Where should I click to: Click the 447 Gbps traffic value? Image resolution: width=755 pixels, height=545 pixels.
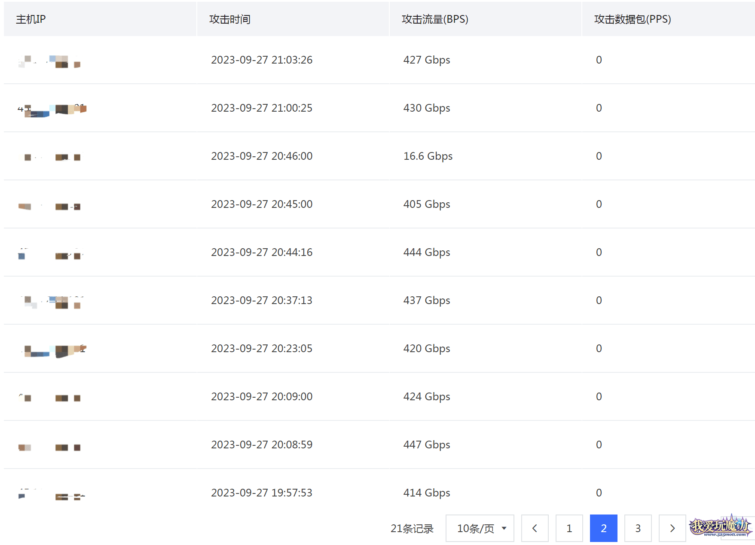coord(427,445)
